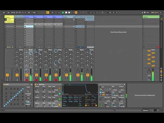Toggle track activator number 3

[x=27, y=75]
